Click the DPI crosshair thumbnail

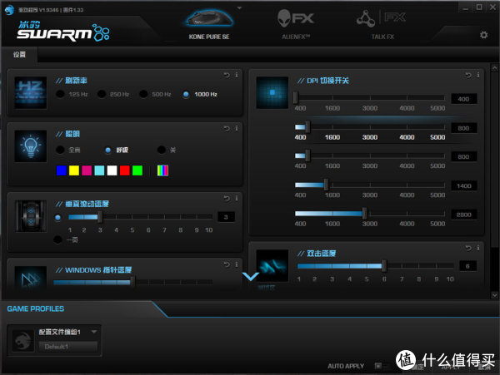pos(272,92)
